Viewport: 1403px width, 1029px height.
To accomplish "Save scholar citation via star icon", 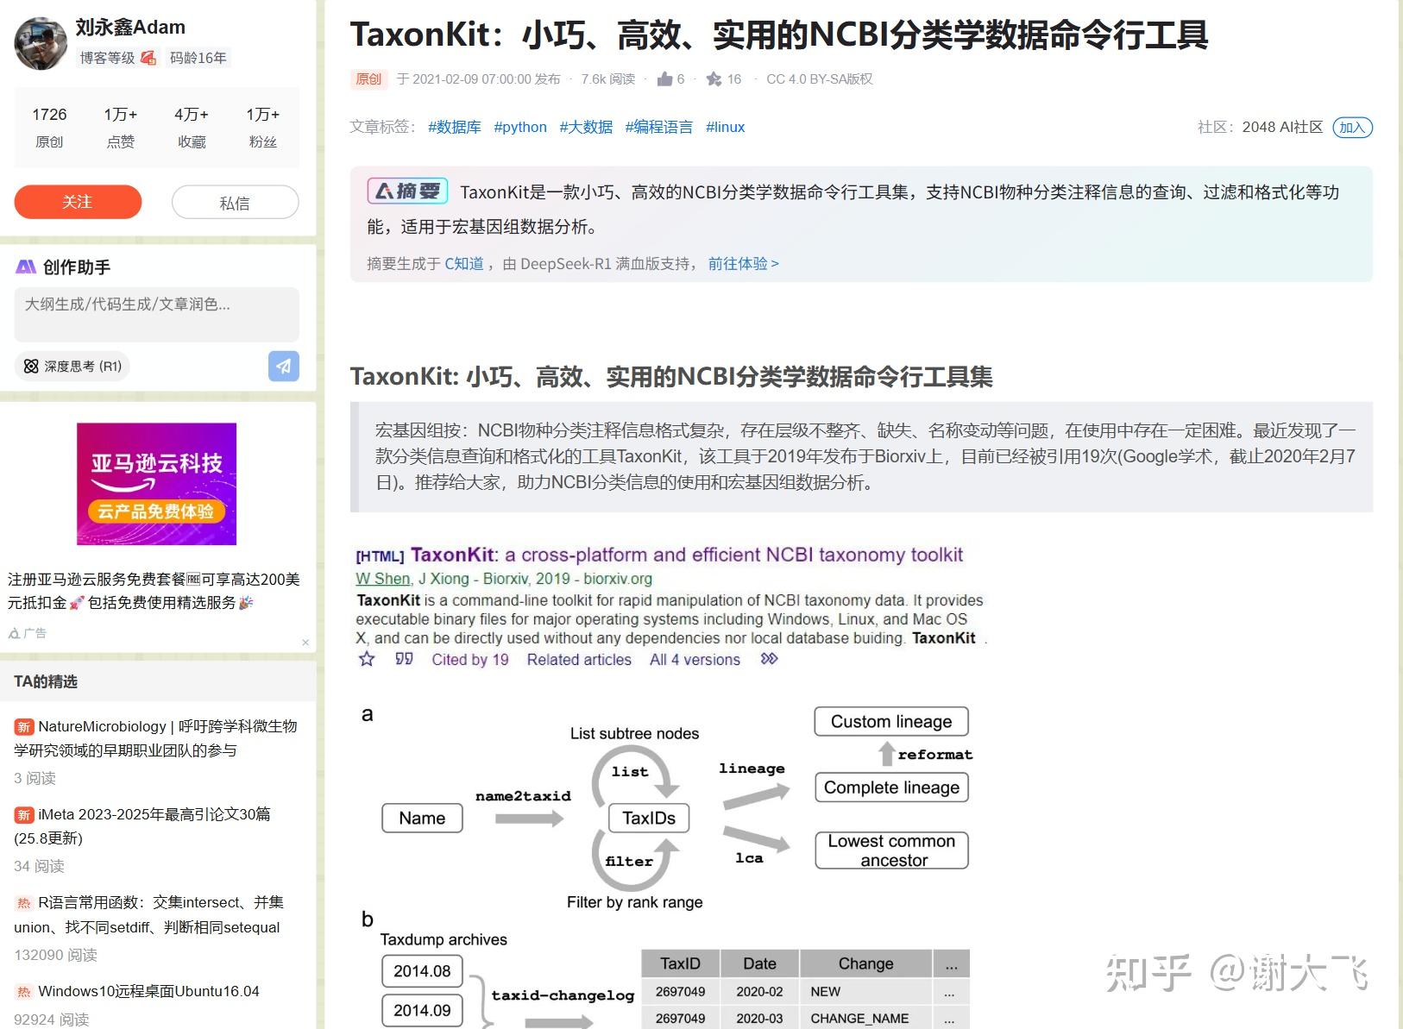I will tap(367, 659).
